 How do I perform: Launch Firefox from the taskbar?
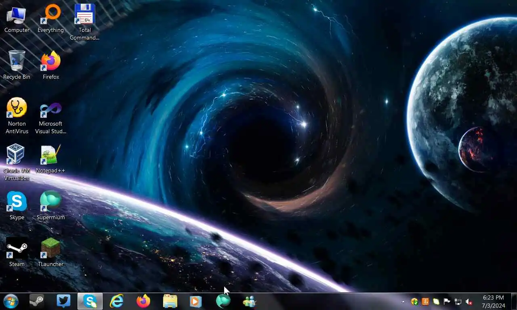coord(143,301)
